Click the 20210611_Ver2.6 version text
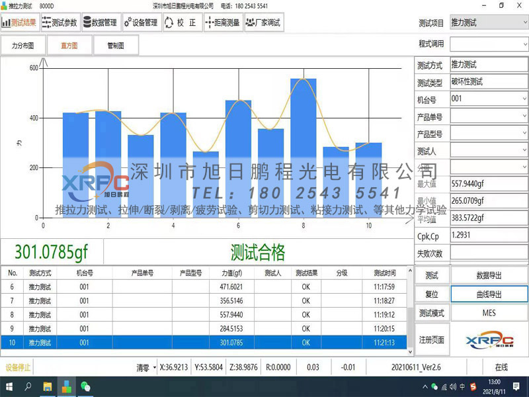The image size is (529, 397). click(416, 367)
